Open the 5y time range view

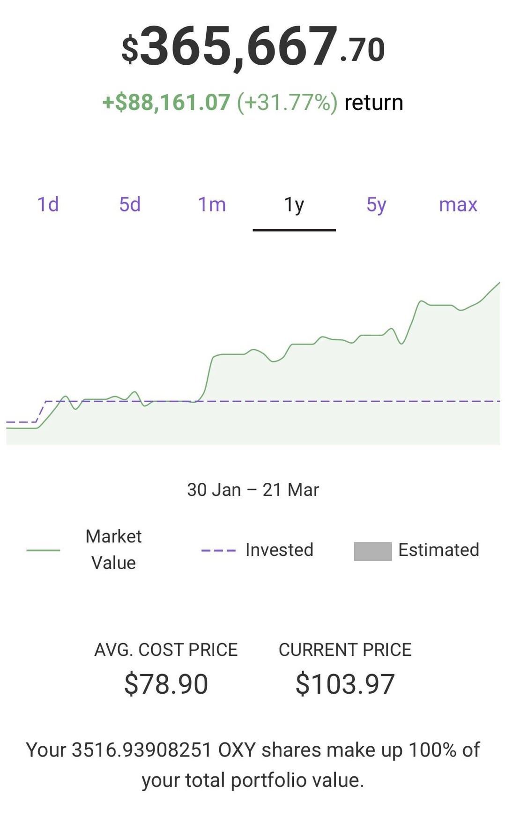pyautogui.click(x=376, y=204)
